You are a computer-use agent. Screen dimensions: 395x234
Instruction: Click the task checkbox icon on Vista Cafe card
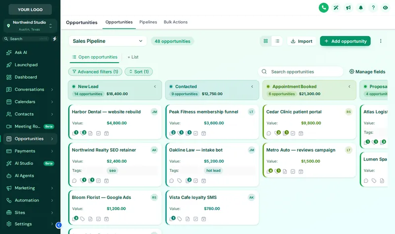[x=196, y=219]
